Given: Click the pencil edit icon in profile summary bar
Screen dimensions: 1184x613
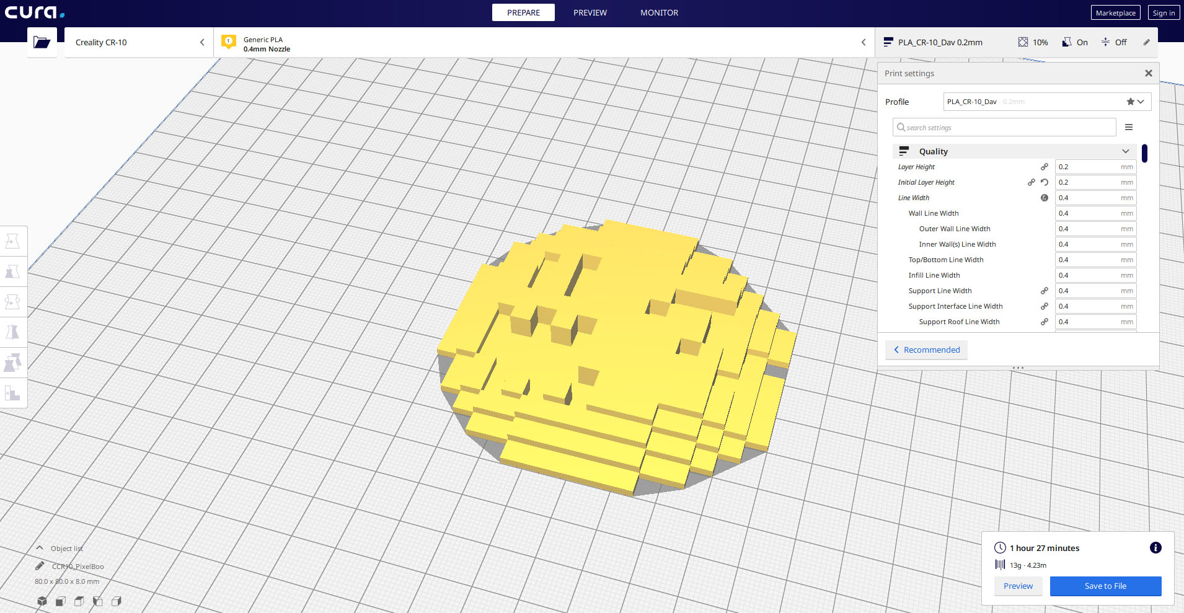Looking at the screenshot, I should click(x=1147, y=42).
